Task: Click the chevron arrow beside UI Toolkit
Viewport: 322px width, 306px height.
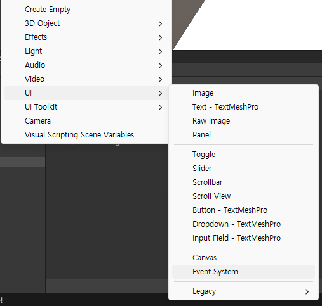Action: (x=161, y=107)
